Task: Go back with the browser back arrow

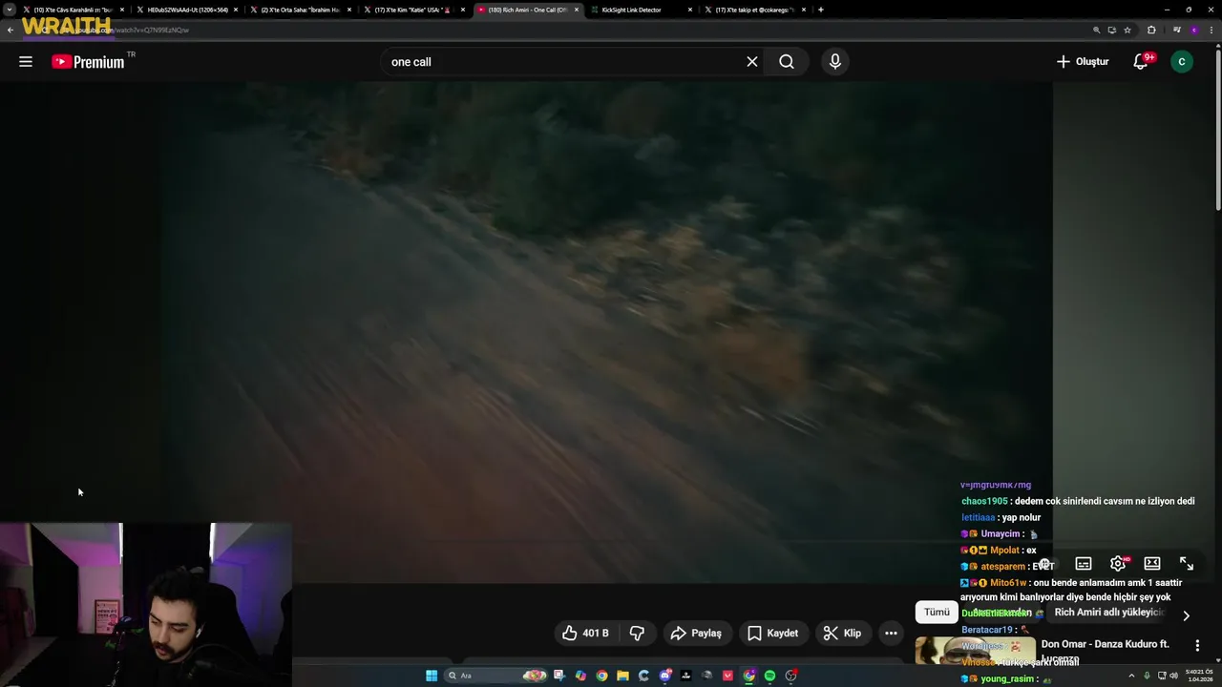Action: (10, 30)
